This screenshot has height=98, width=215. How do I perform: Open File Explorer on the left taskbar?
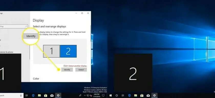[x=39, y=95]
